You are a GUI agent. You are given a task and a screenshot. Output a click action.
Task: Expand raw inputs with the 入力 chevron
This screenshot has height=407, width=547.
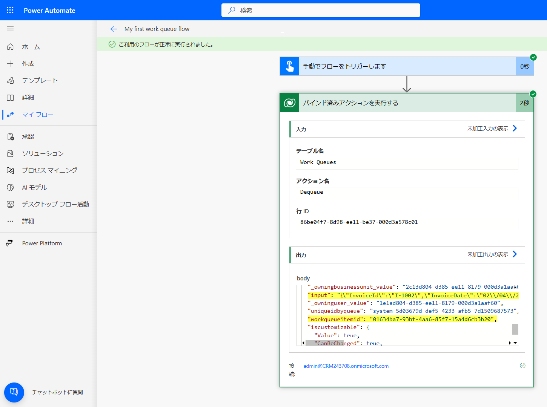pyautogui.click(x=515, y=129)
